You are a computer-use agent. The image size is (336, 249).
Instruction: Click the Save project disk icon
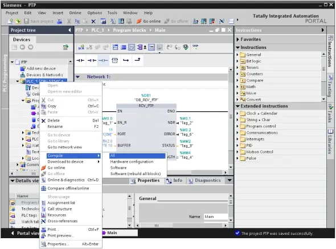click(x=26, y=21)
